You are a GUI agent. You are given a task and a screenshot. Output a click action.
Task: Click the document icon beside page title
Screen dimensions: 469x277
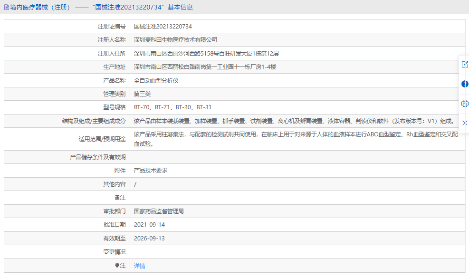[6, 7]
